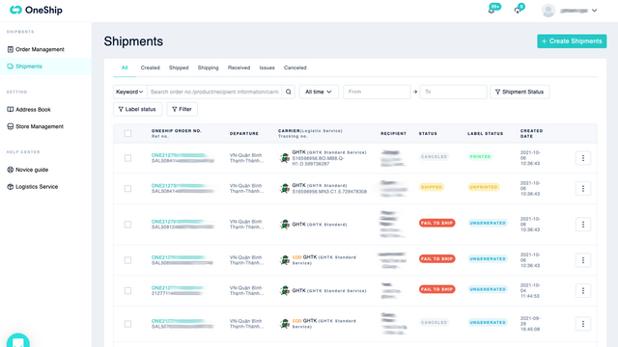The height and width of the screenshot is (347, 618).
Task: Open the three-dot menu for first CANCELED row
Action: 583,158
